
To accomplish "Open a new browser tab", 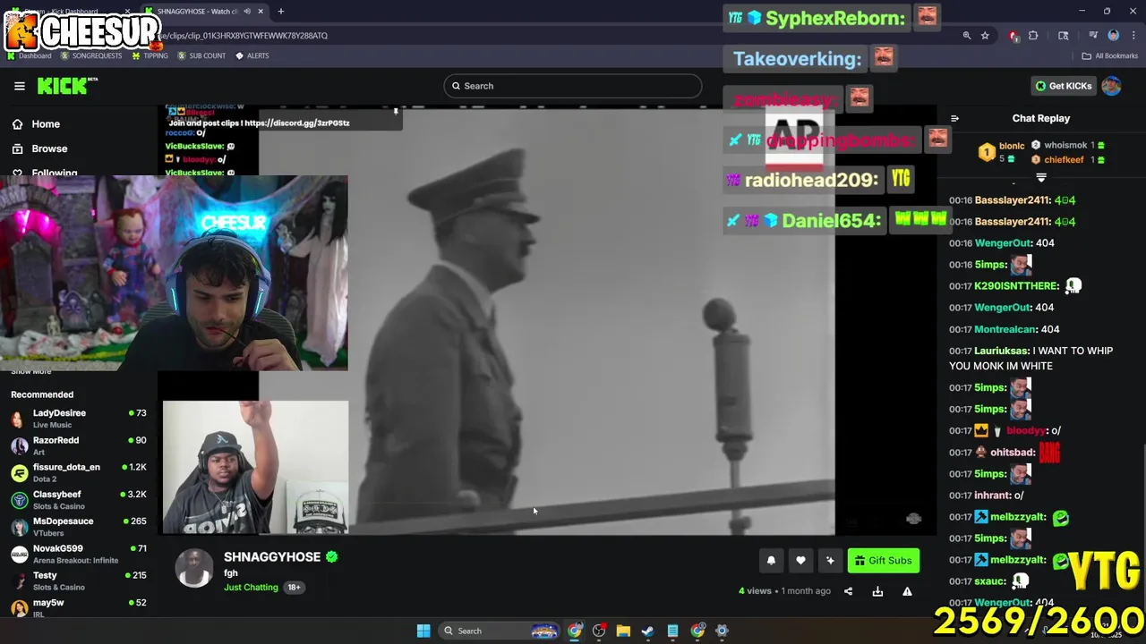I will pos(280,12).
